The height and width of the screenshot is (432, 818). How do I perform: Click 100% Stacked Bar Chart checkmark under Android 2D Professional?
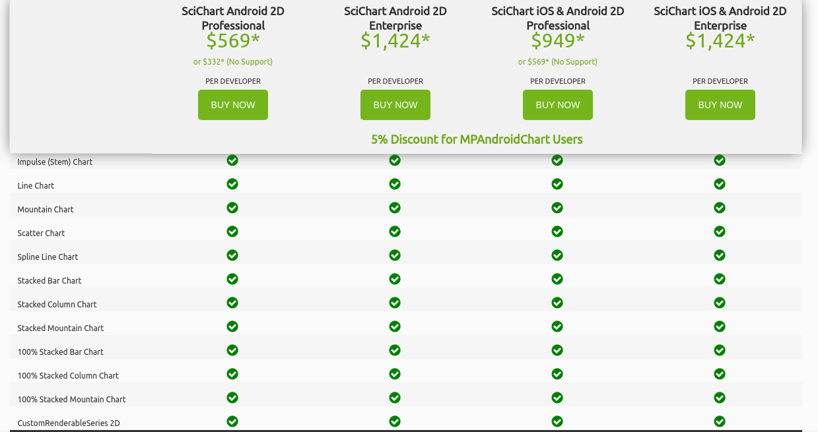click(x=232, y=350)
